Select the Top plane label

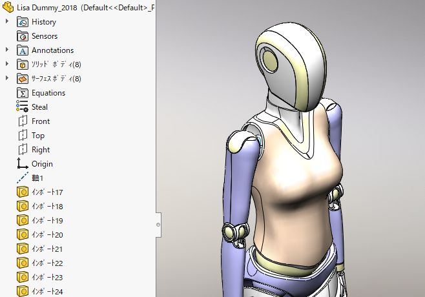38,136
